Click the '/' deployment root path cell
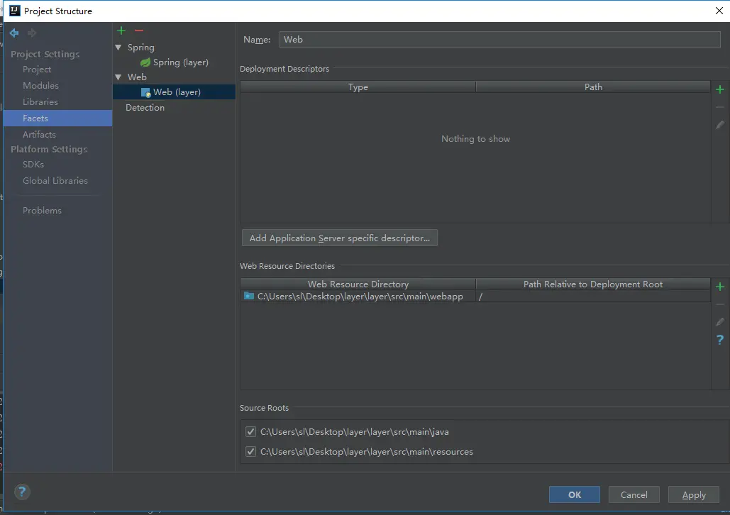 coord(593,296)
